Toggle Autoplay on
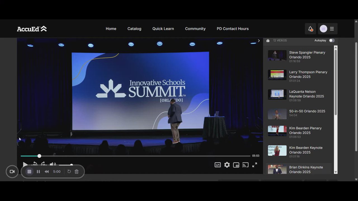Screen dimensions: 358x201 point(332,40)
